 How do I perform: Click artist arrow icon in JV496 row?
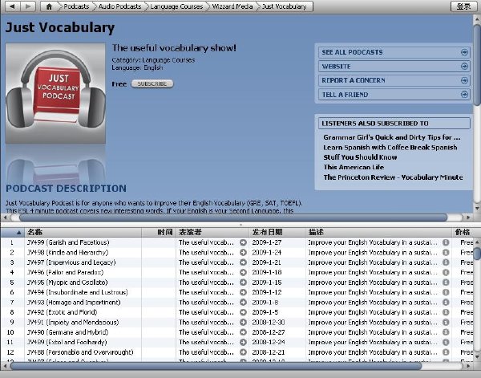pos(243,272)
